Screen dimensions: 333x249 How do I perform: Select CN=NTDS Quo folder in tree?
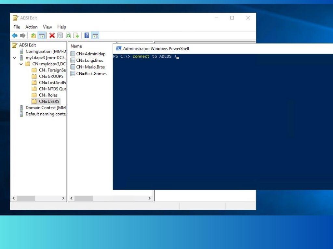point(52,89)
